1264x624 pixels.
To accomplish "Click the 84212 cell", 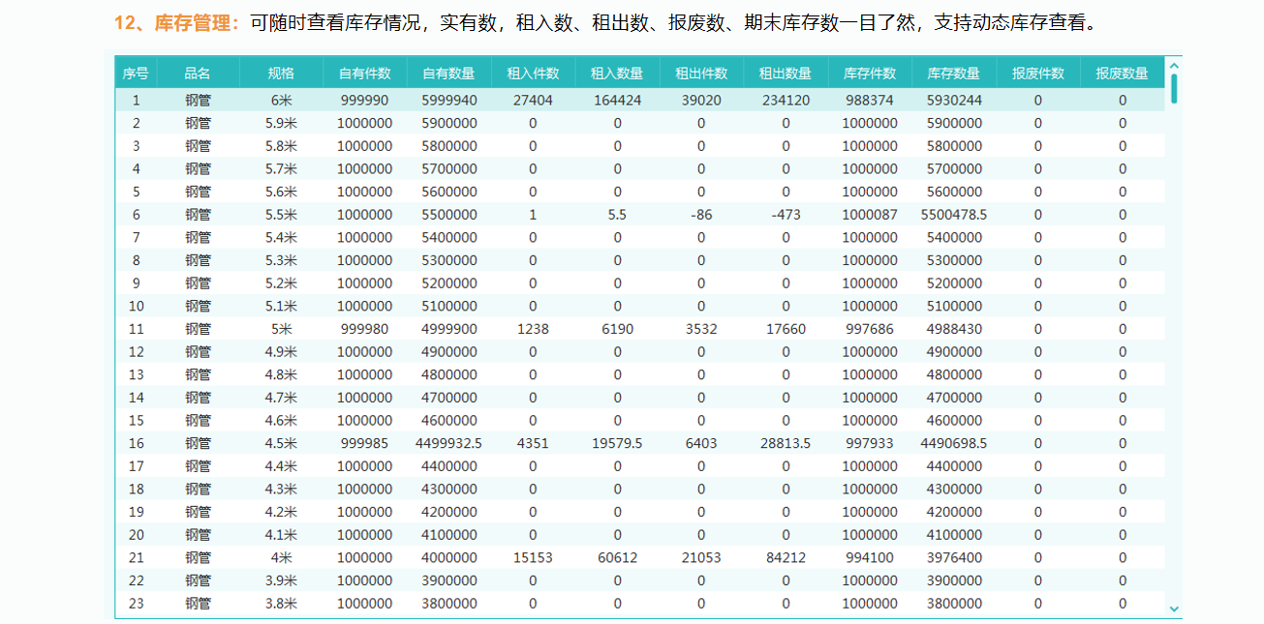I will pos(786,557).
